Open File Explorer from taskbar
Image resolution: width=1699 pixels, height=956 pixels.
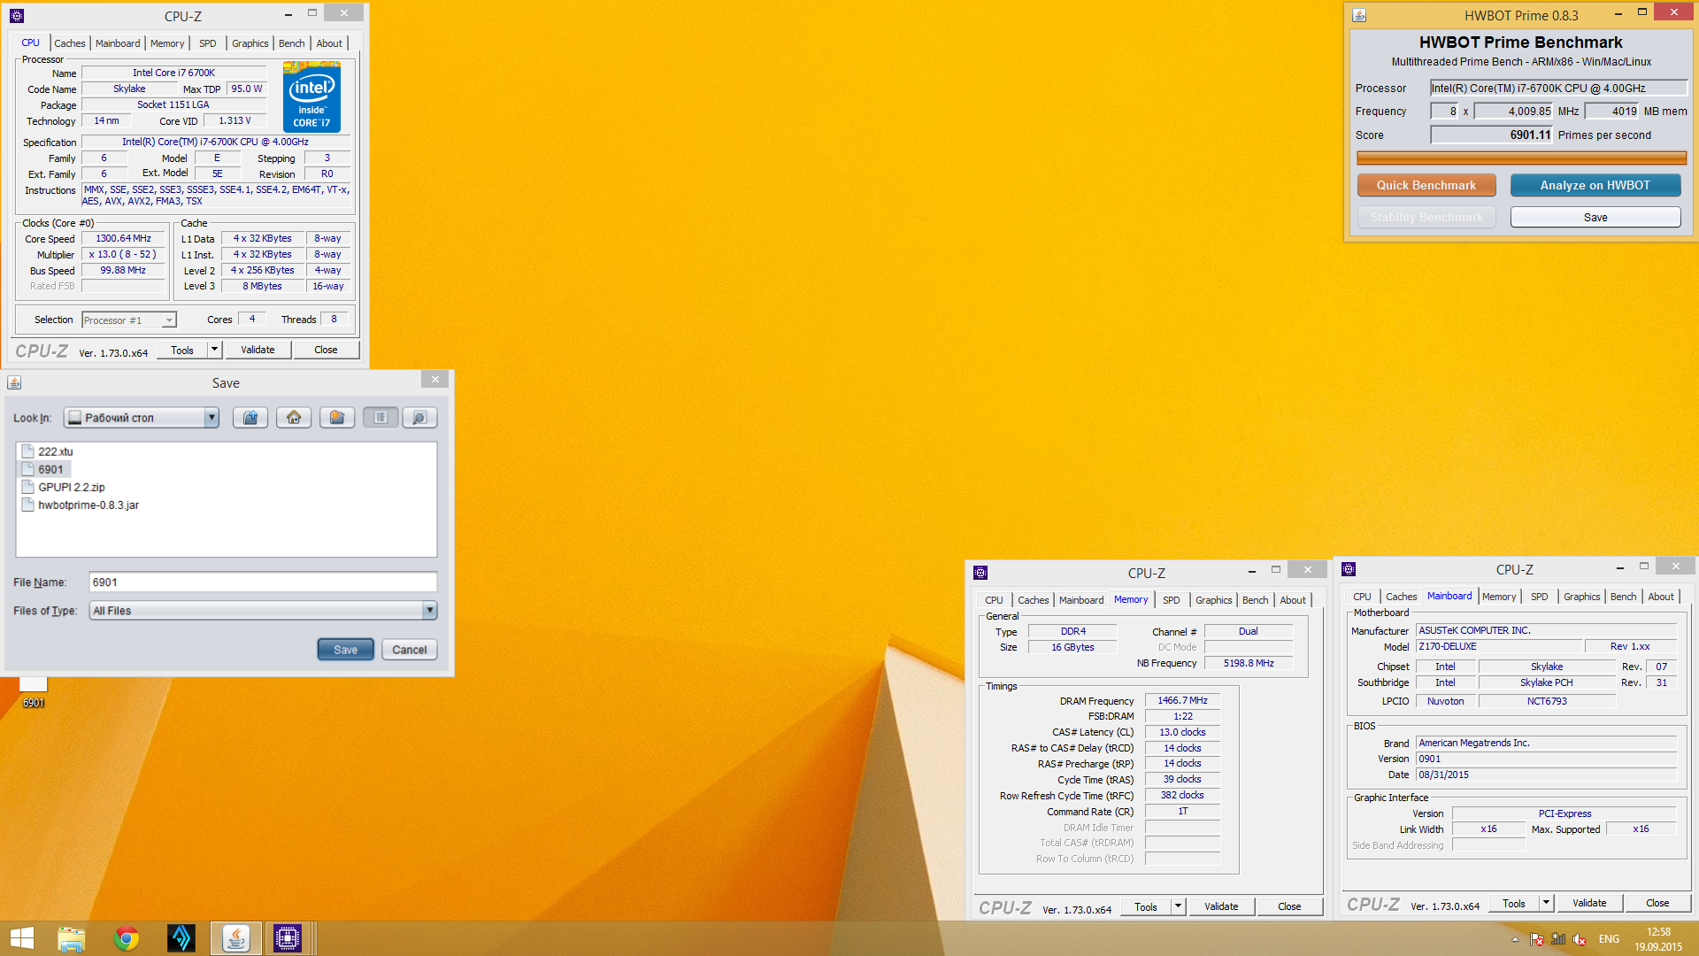pos(71,938)
